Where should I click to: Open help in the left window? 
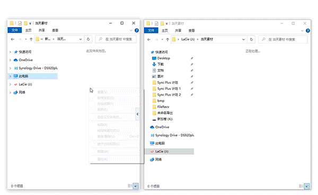pyautogui.click(x=137, y=30)
